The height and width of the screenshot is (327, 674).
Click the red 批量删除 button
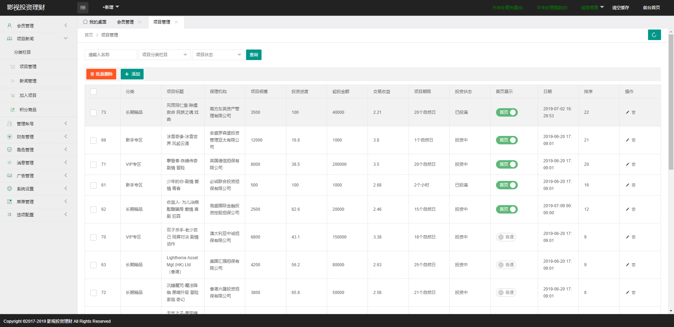(101, 74)
